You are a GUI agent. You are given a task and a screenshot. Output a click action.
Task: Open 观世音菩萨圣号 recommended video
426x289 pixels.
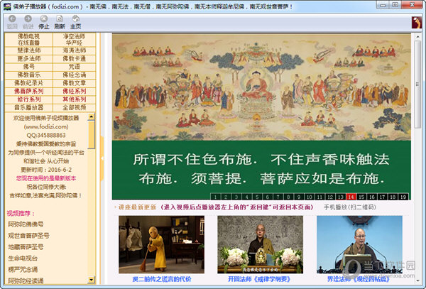click(x=28, y=236)
